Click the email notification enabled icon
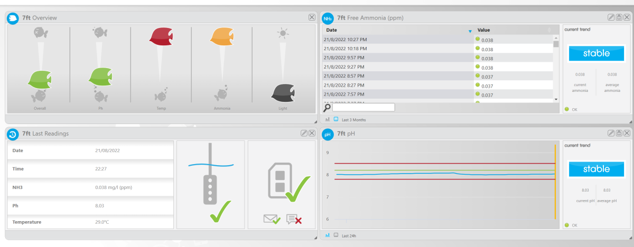 [272, 219]
